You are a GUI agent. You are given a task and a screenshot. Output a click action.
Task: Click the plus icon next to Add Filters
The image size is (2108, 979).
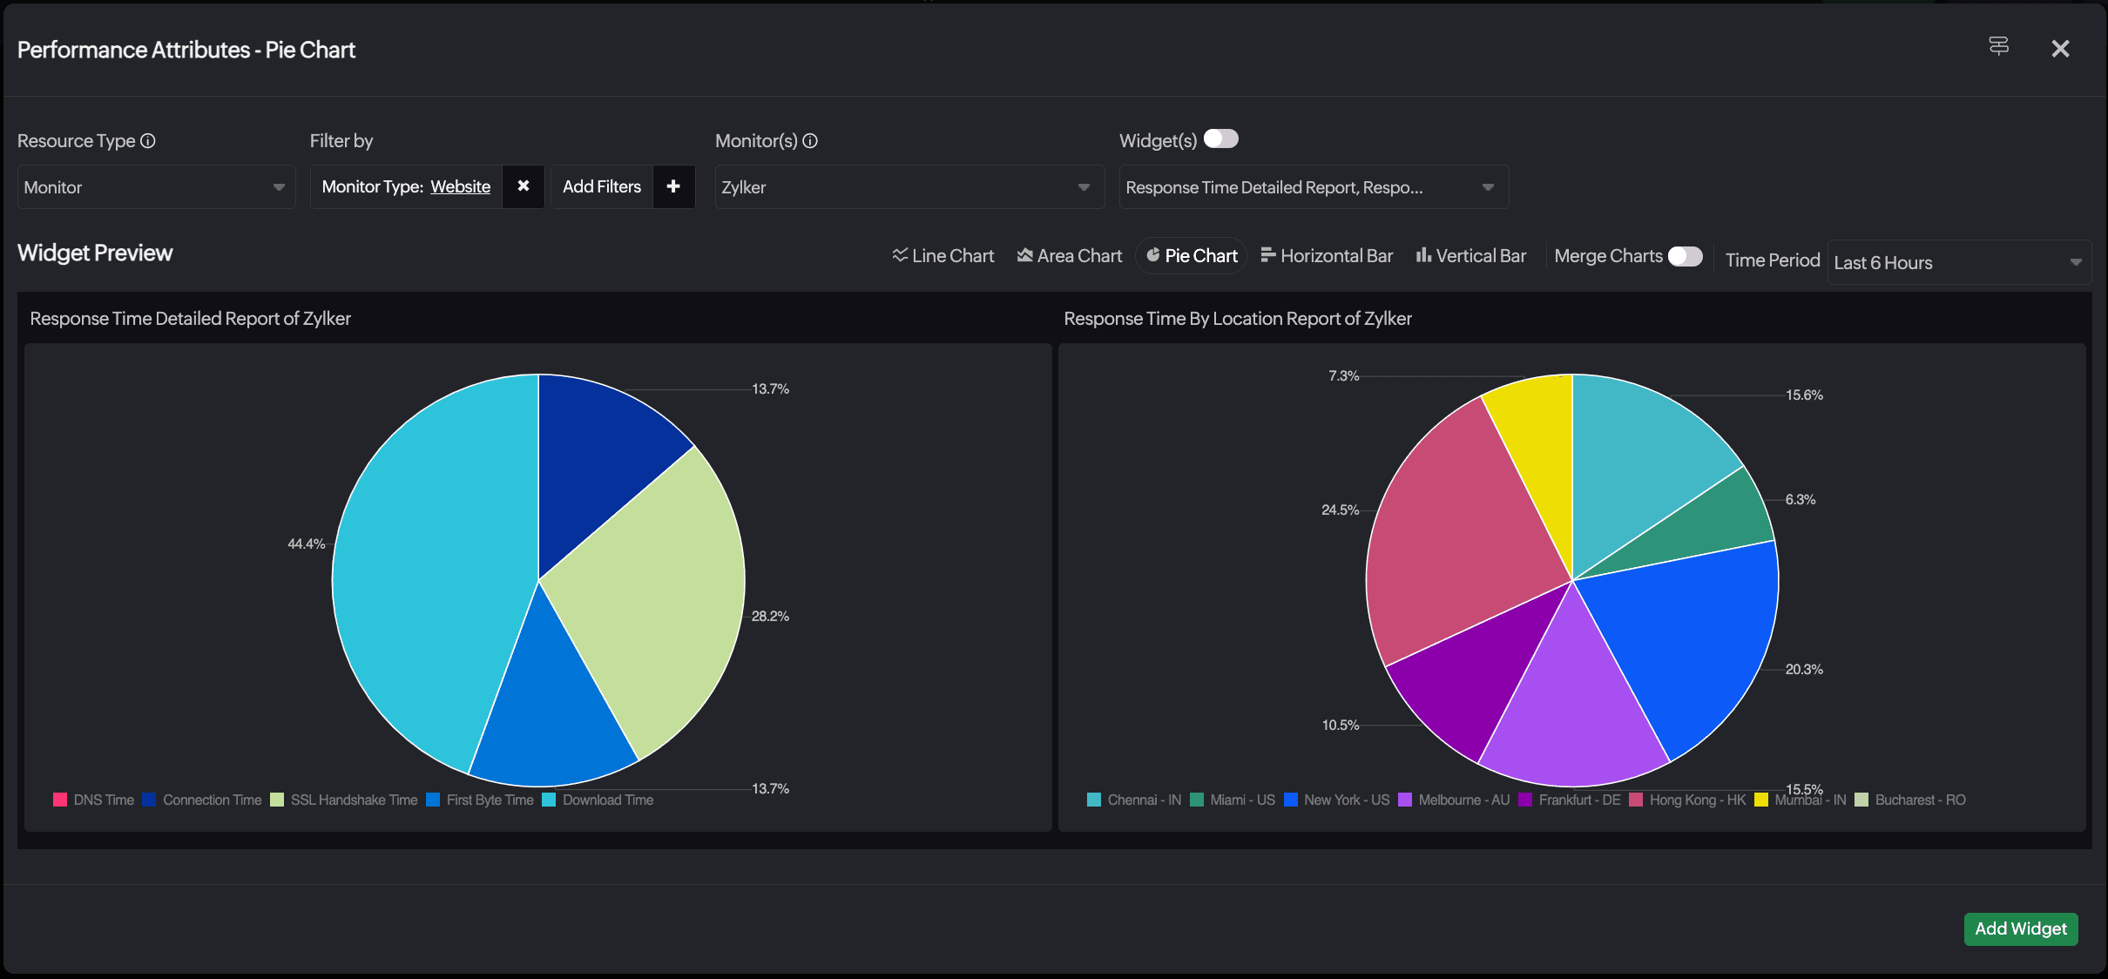pyautogui.click(x=673, y=186)
